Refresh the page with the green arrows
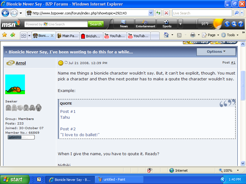Viewport: 246px width, 184px height. coord(158,13)
